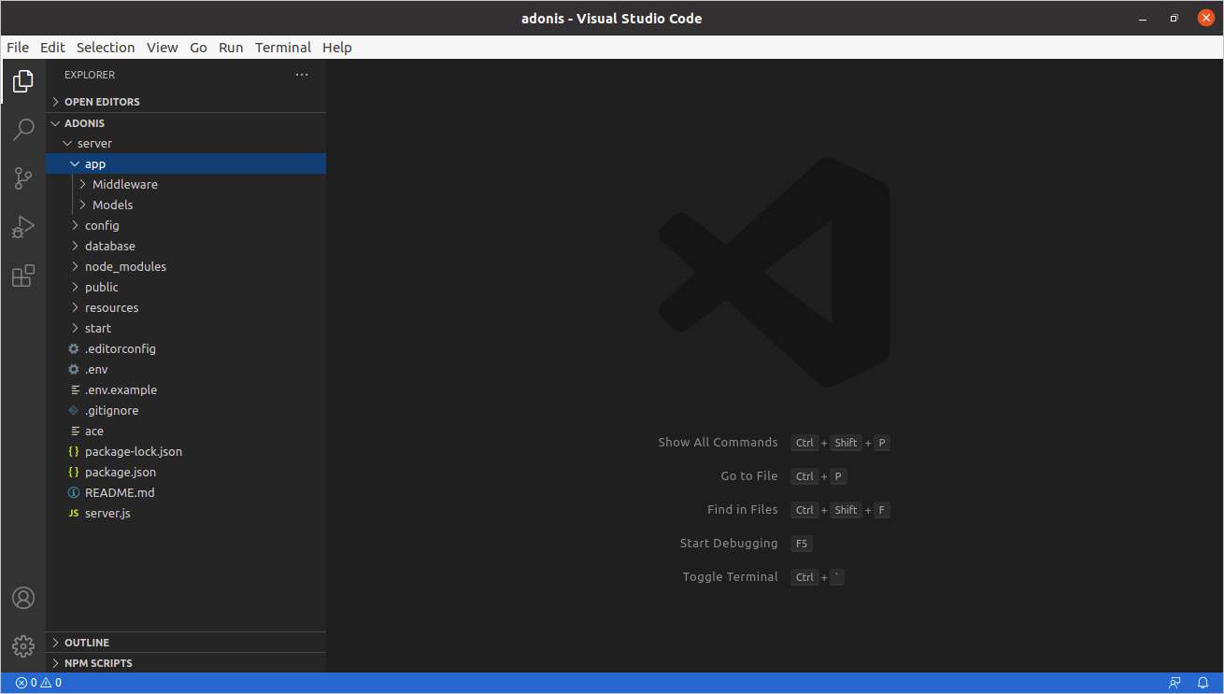Screen dimensions: 1224x694
Task: Click the git icon of .gitignore
Action: [x=74, y=410]
